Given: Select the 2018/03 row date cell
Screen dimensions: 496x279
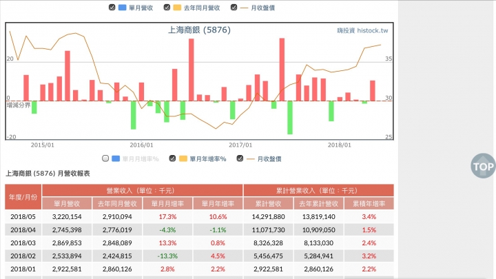Looking at the screenshot, I should 23,243.
